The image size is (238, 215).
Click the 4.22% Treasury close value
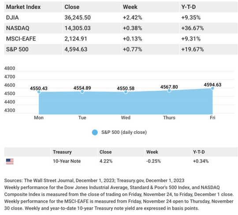click(x=106, y=161)
